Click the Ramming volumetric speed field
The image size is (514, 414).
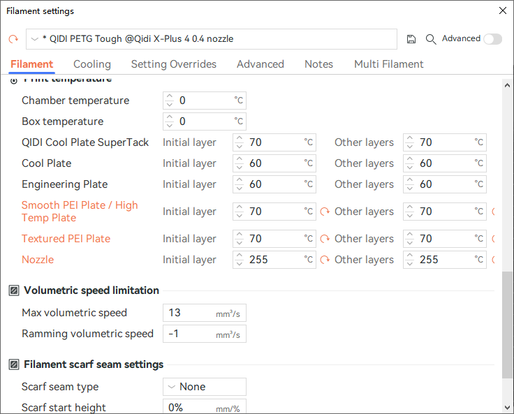point(189,334)
